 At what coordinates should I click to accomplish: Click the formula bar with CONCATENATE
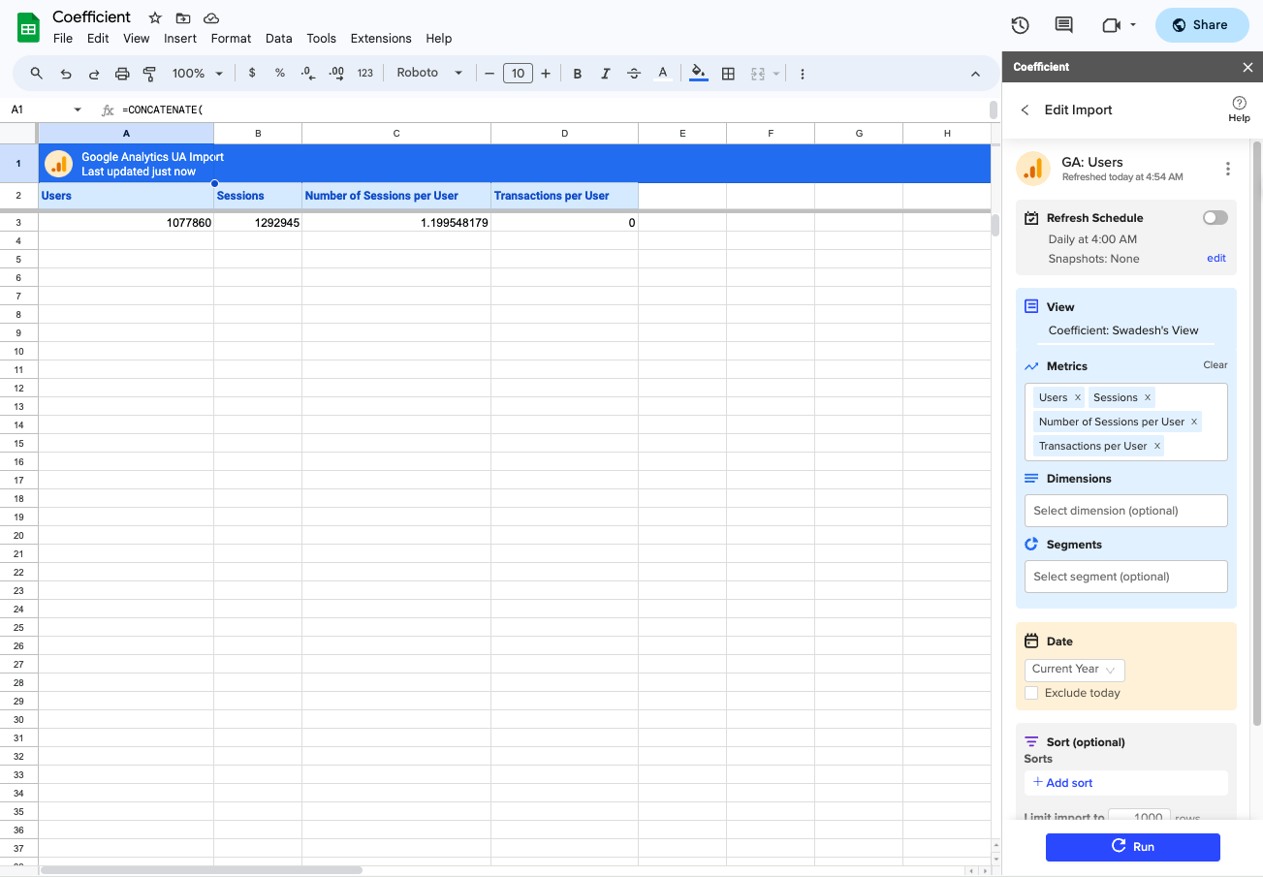pyautogui.click(x=553, y=110)
